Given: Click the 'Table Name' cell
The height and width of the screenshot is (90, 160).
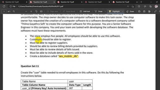Looking at the screenshot, I should coord(44,81).
